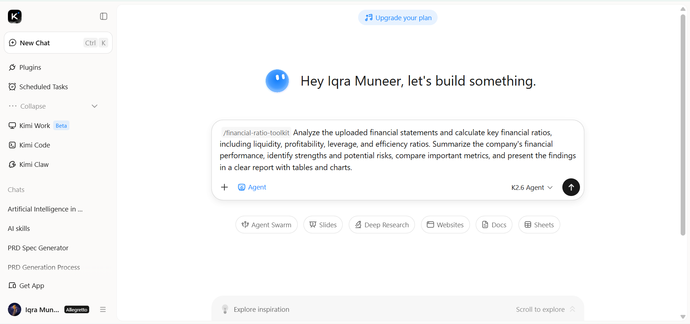Click the blue Kimi mascot avatar
690x324 pixels.
[x=277, y=81]
